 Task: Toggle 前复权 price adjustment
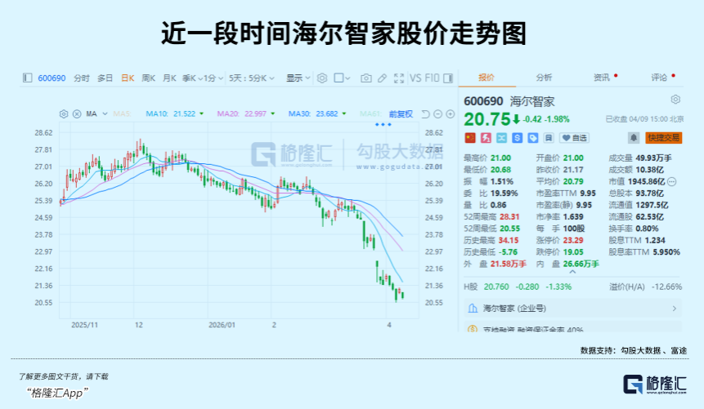point(401,114)
